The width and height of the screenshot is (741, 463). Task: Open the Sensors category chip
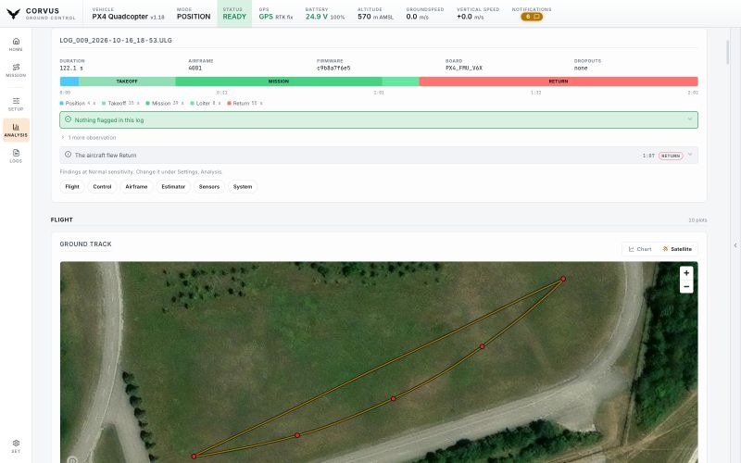(x=209, y=187)
